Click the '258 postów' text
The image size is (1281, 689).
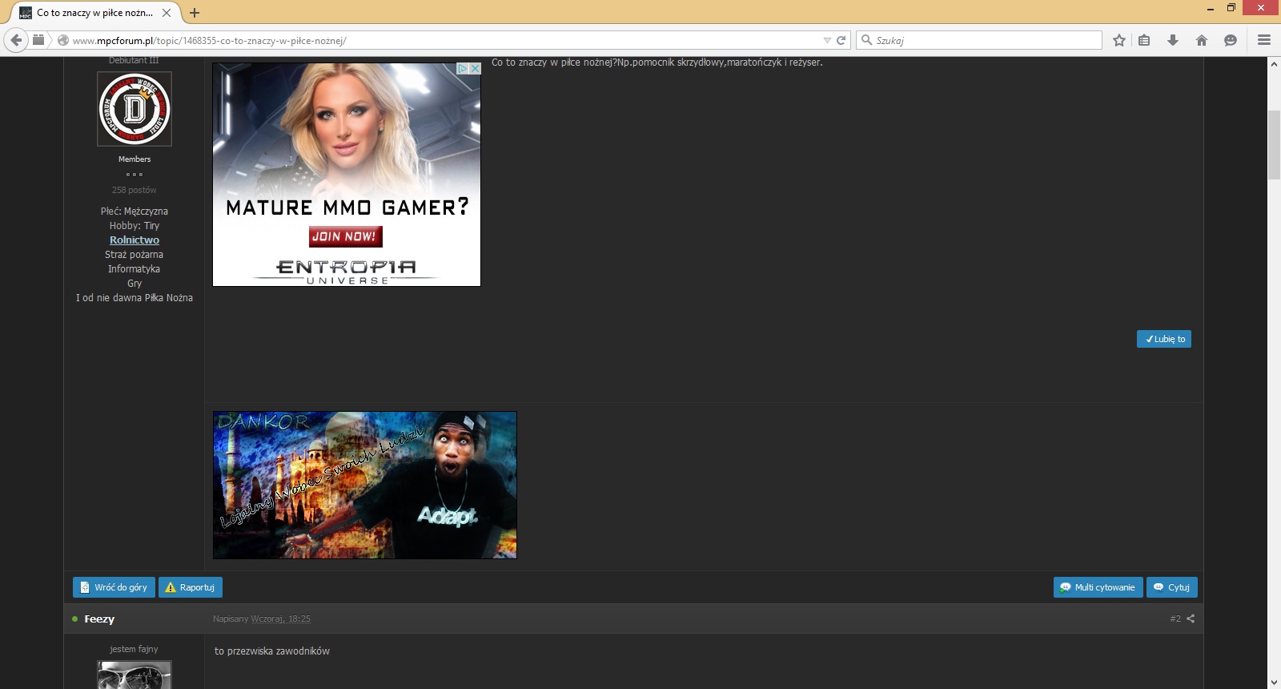(x=135, y=190)
